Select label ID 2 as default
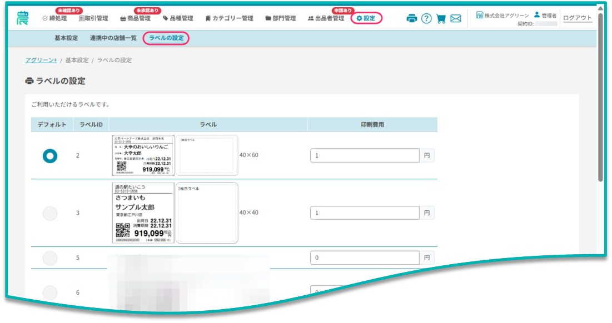Viewport: 612px width, 323px height. click(50, 156)
